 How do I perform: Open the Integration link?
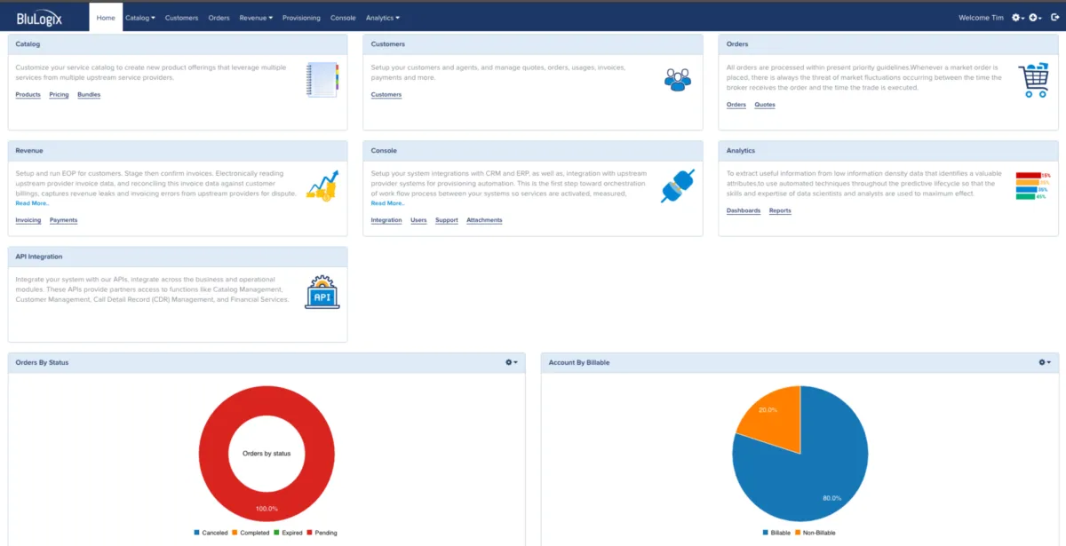pos(386,220)
